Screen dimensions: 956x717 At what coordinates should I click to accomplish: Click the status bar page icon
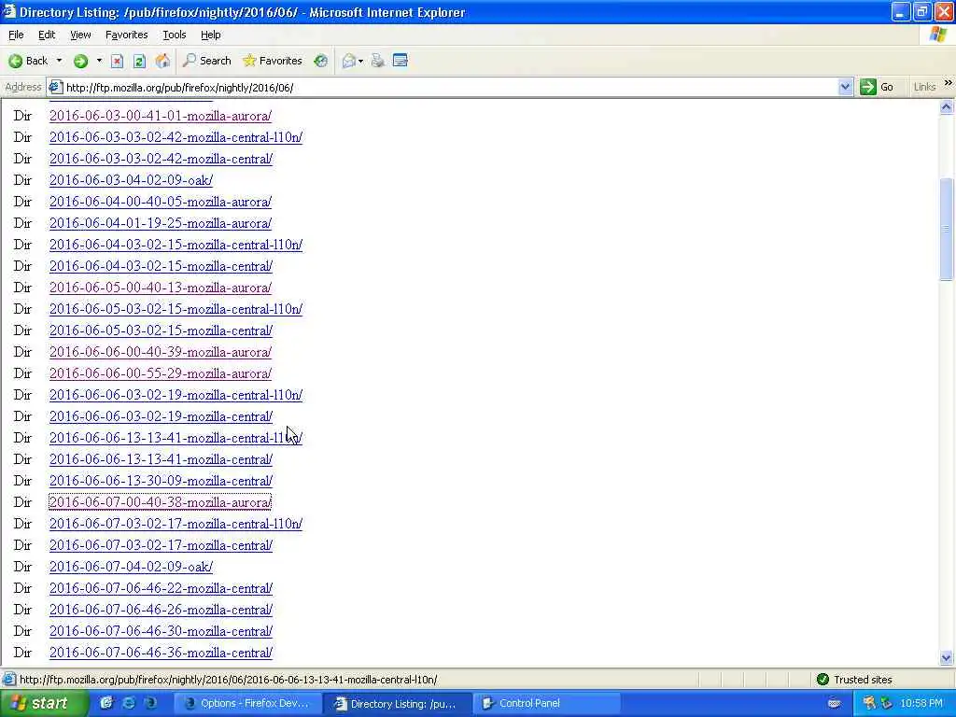pyautogui.click(x=9, y=680)
